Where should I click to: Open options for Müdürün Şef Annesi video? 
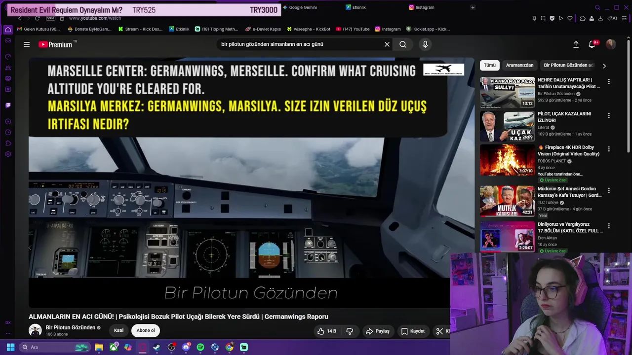(x=609, y=190)
